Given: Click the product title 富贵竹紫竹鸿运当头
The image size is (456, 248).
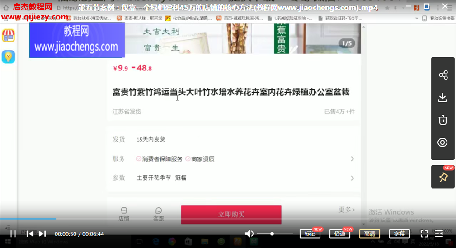Looking at the screenshot, I should coord(231,92).
